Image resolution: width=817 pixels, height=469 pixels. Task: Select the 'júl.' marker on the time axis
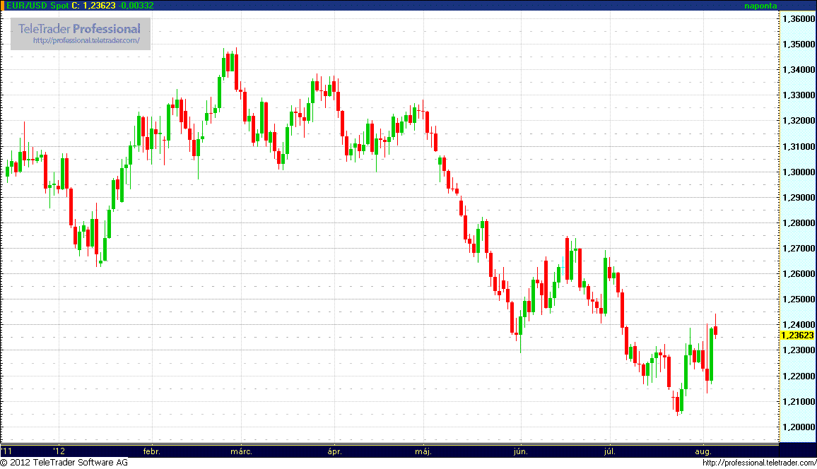[x=610, y=451]
